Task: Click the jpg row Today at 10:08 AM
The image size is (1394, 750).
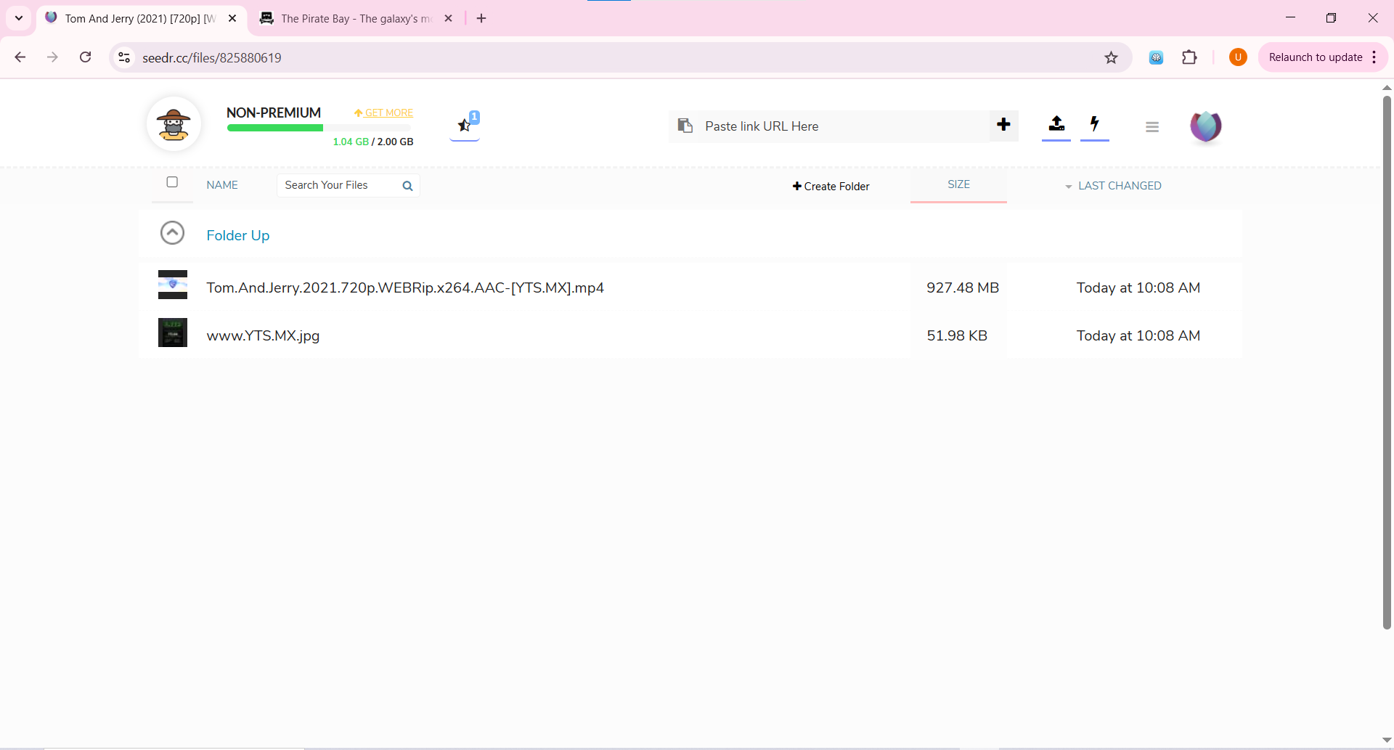Action: (1138, 335)
